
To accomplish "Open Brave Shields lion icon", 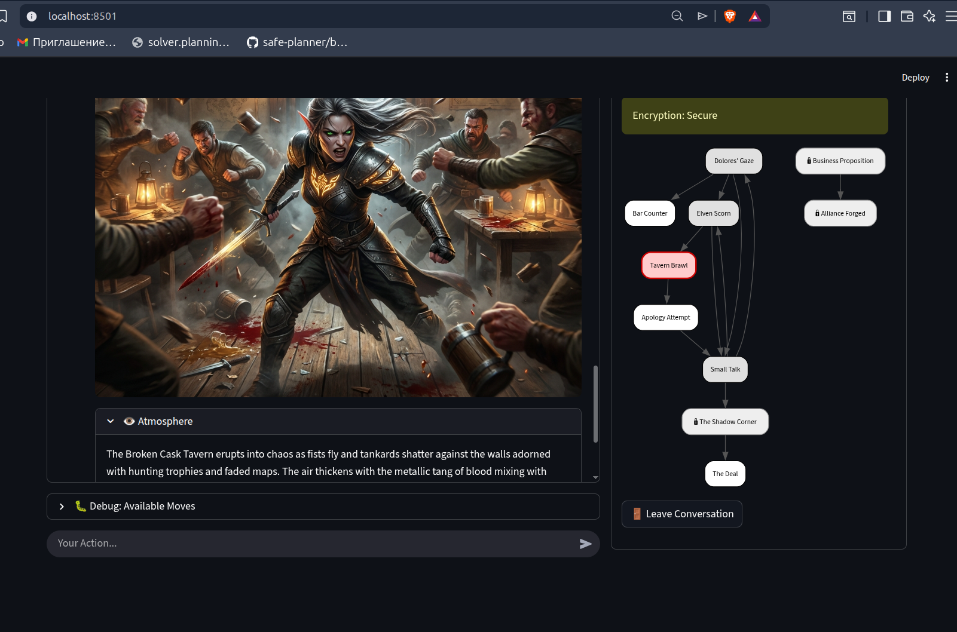I will [x=730, y=16].
